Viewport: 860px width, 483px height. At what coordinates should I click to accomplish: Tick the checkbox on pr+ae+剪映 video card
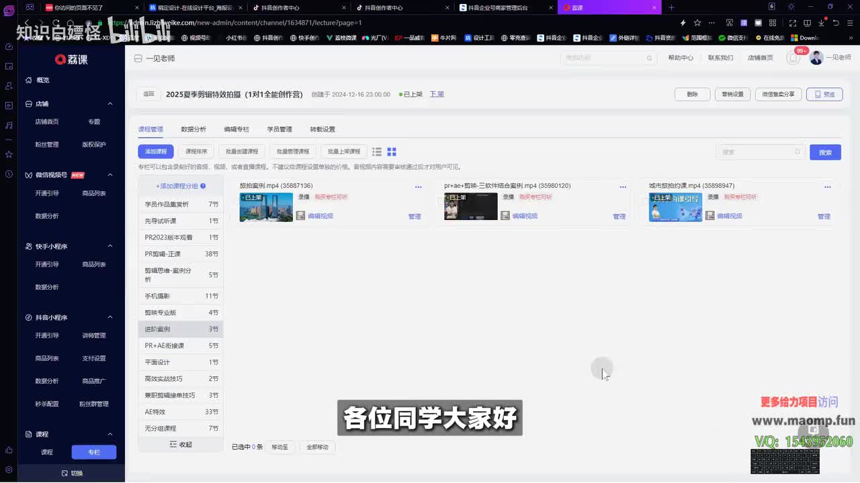coord(441,201)
